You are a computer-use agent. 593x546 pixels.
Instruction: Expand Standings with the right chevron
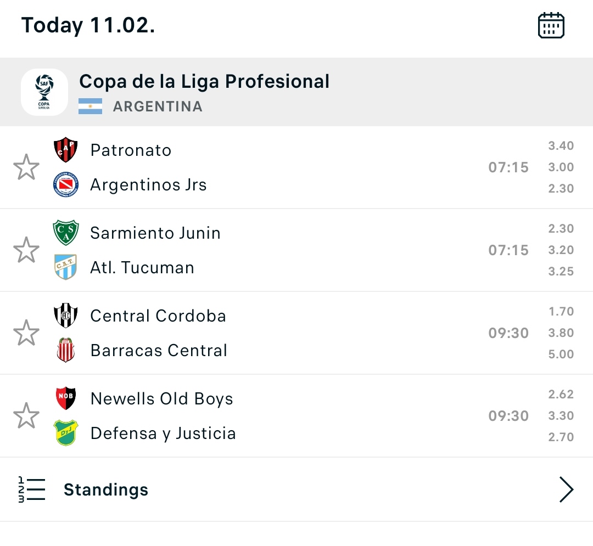566,489
